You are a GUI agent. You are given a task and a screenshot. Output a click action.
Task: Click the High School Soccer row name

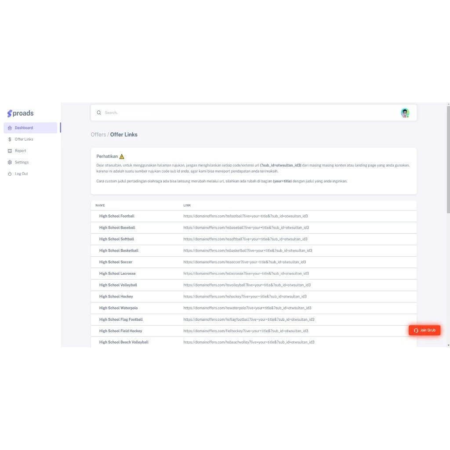point(116,262)
